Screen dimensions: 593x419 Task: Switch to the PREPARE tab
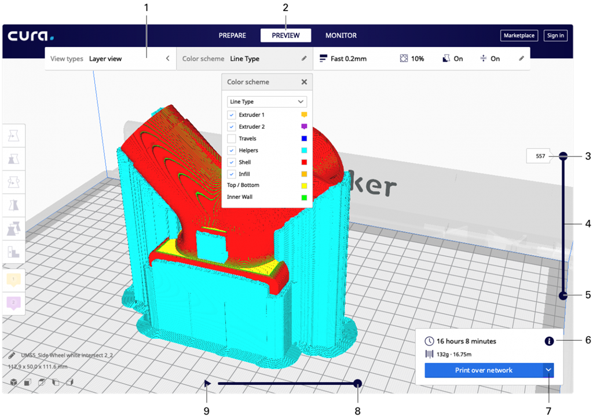tap(232, 35)
